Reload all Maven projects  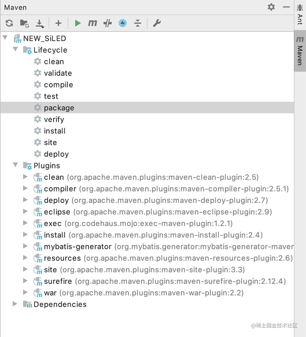(x=9, y=23)
